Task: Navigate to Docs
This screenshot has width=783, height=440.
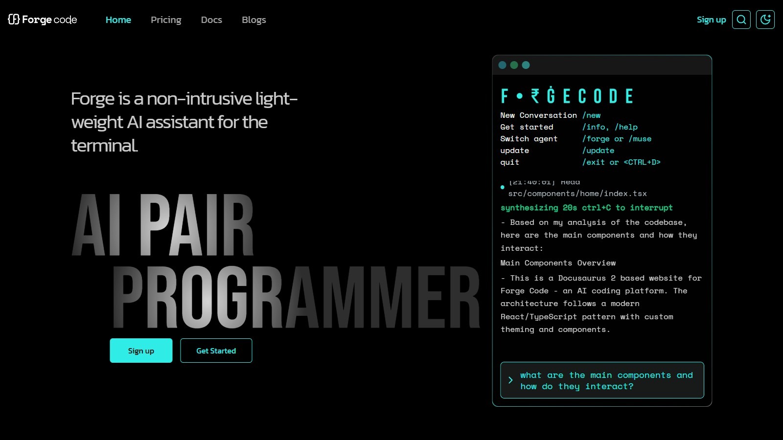Action: click(211, 20)
